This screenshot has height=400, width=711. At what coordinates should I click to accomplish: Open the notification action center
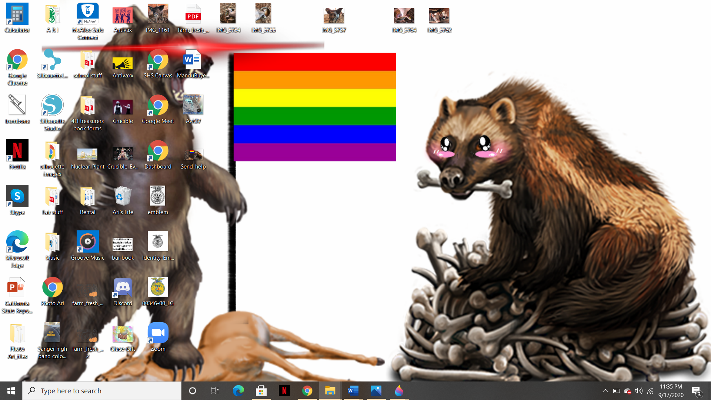click(x=696, y=391)
